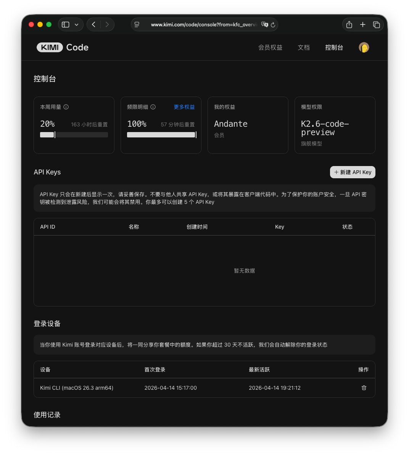Image resolution: width=409 pixels, height=455 pixels.
Task: Click the 名称 column header
Action: pyautogui.click(x=134, y=227)
